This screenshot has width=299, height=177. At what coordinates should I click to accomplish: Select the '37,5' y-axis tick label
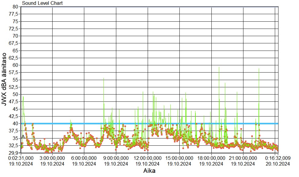(14, 131)
